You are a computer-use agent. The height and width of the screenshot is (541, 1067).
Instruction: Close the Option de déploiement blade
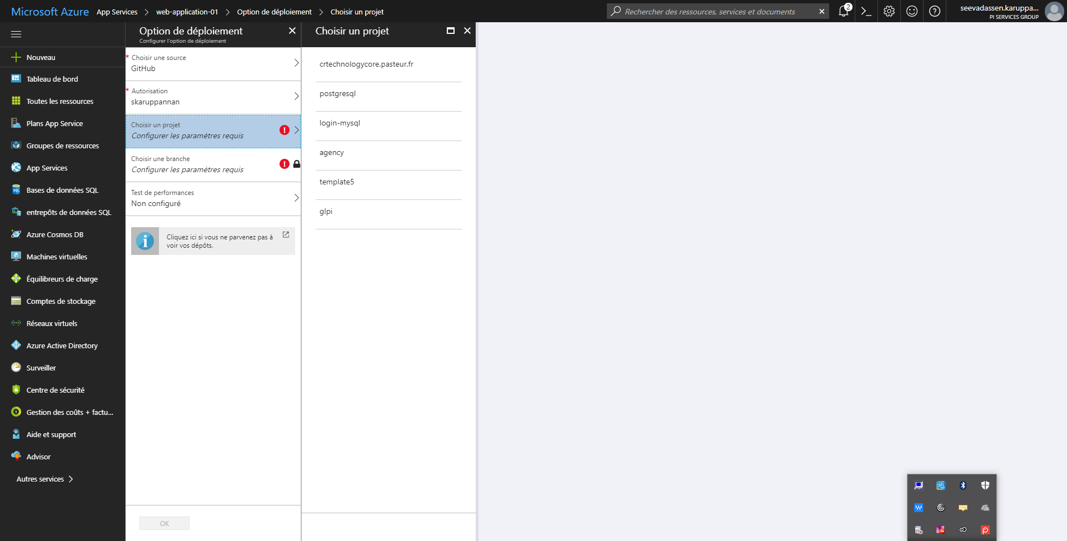coord(292,31)
